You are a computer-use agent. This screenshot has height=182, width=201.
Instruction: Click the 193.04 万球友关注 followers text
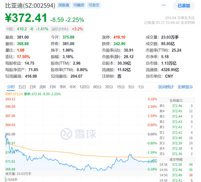180,18
